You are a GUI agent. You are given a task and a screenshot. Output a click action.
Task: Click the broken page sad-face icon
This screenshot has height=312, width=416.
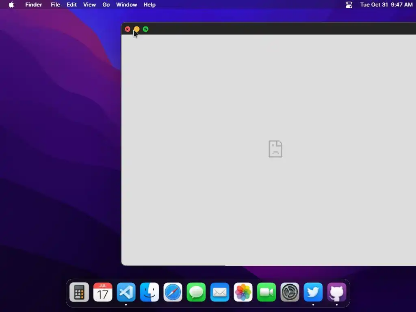click(x=275, y=149)
